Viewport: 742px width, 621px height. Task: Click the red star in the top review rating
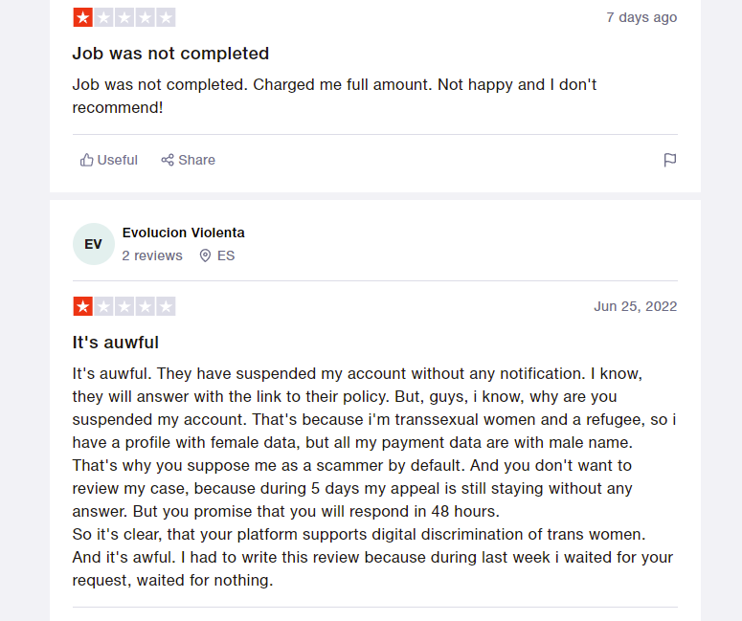coord(82,17)
